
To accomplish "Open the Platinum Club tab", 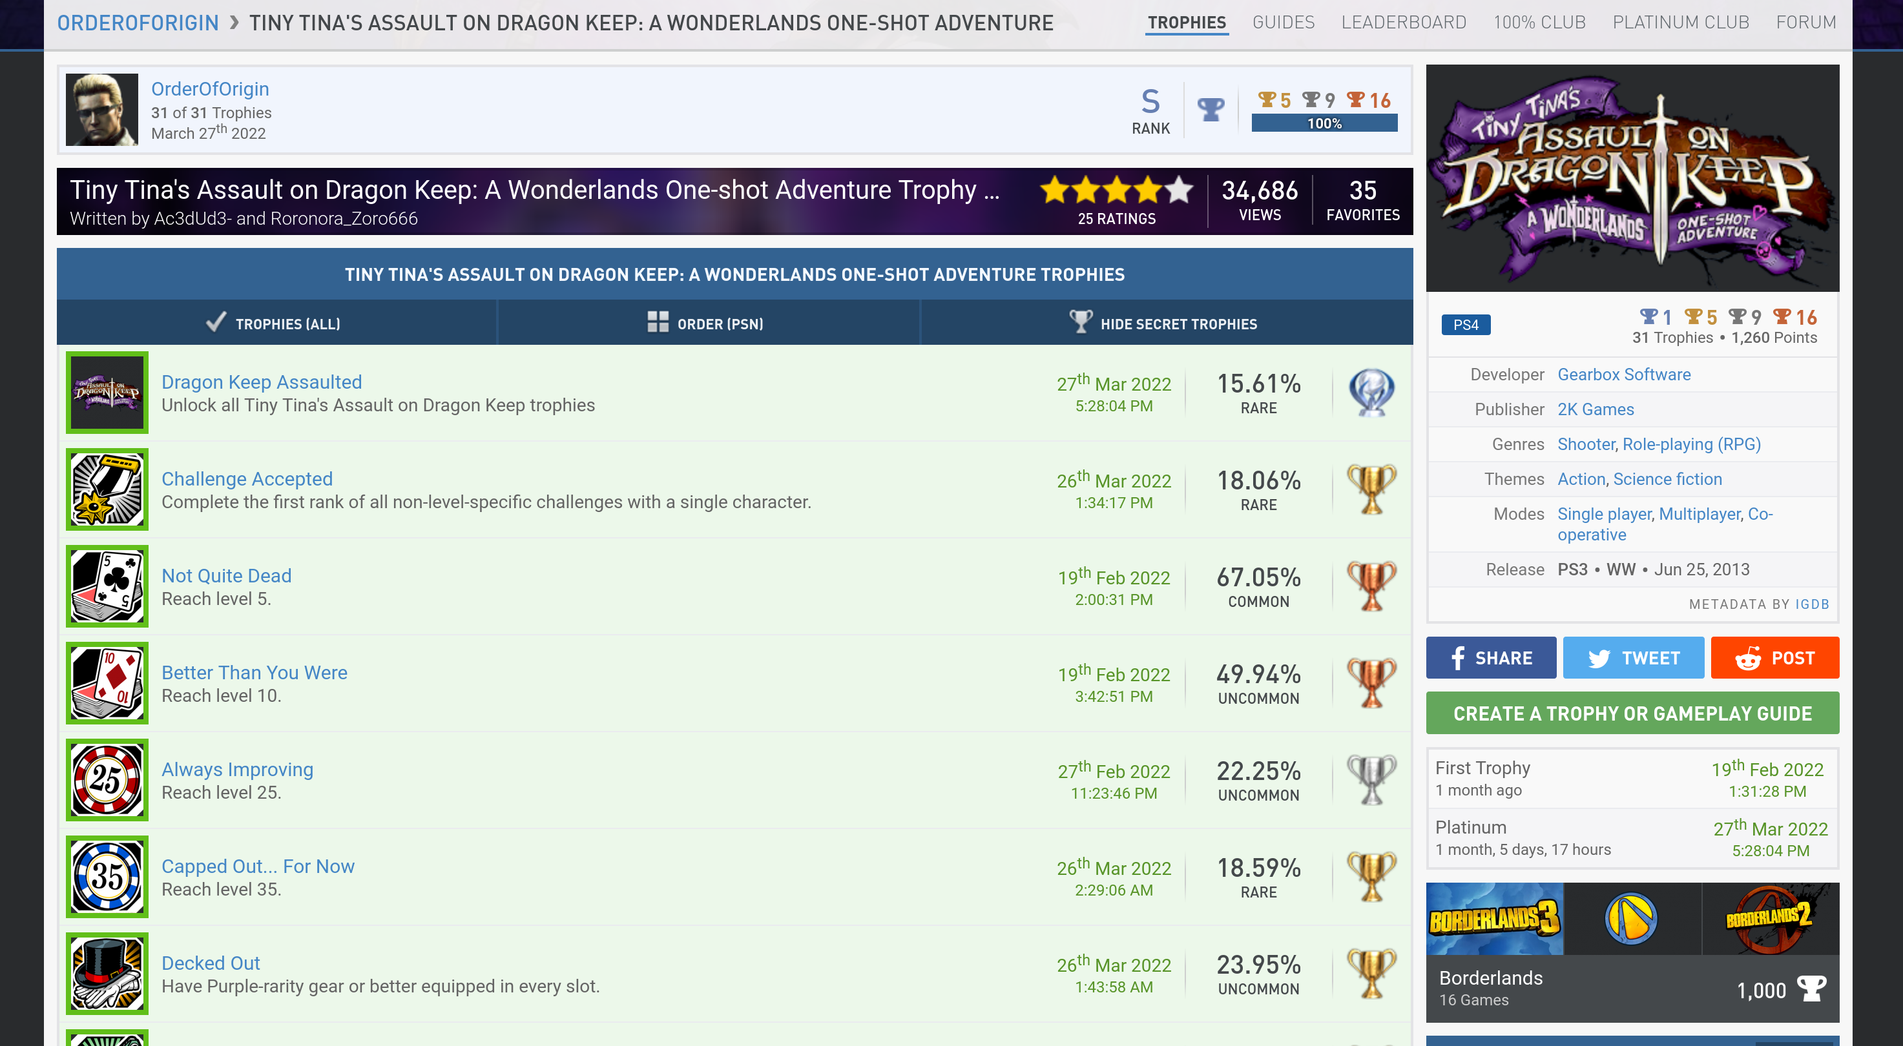I will (1681, 22).
